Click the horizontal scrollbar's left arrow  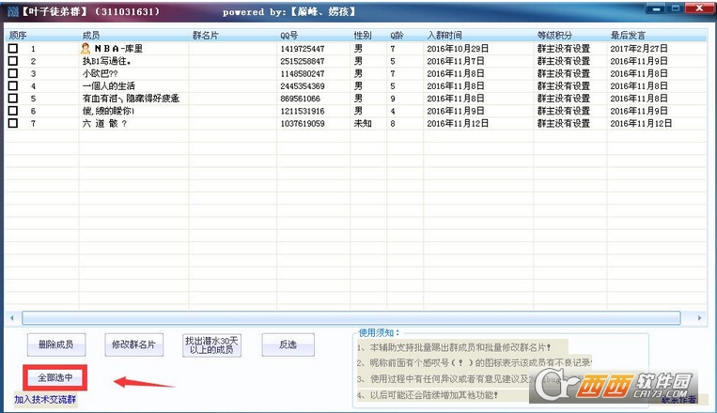tap(12, 318)
